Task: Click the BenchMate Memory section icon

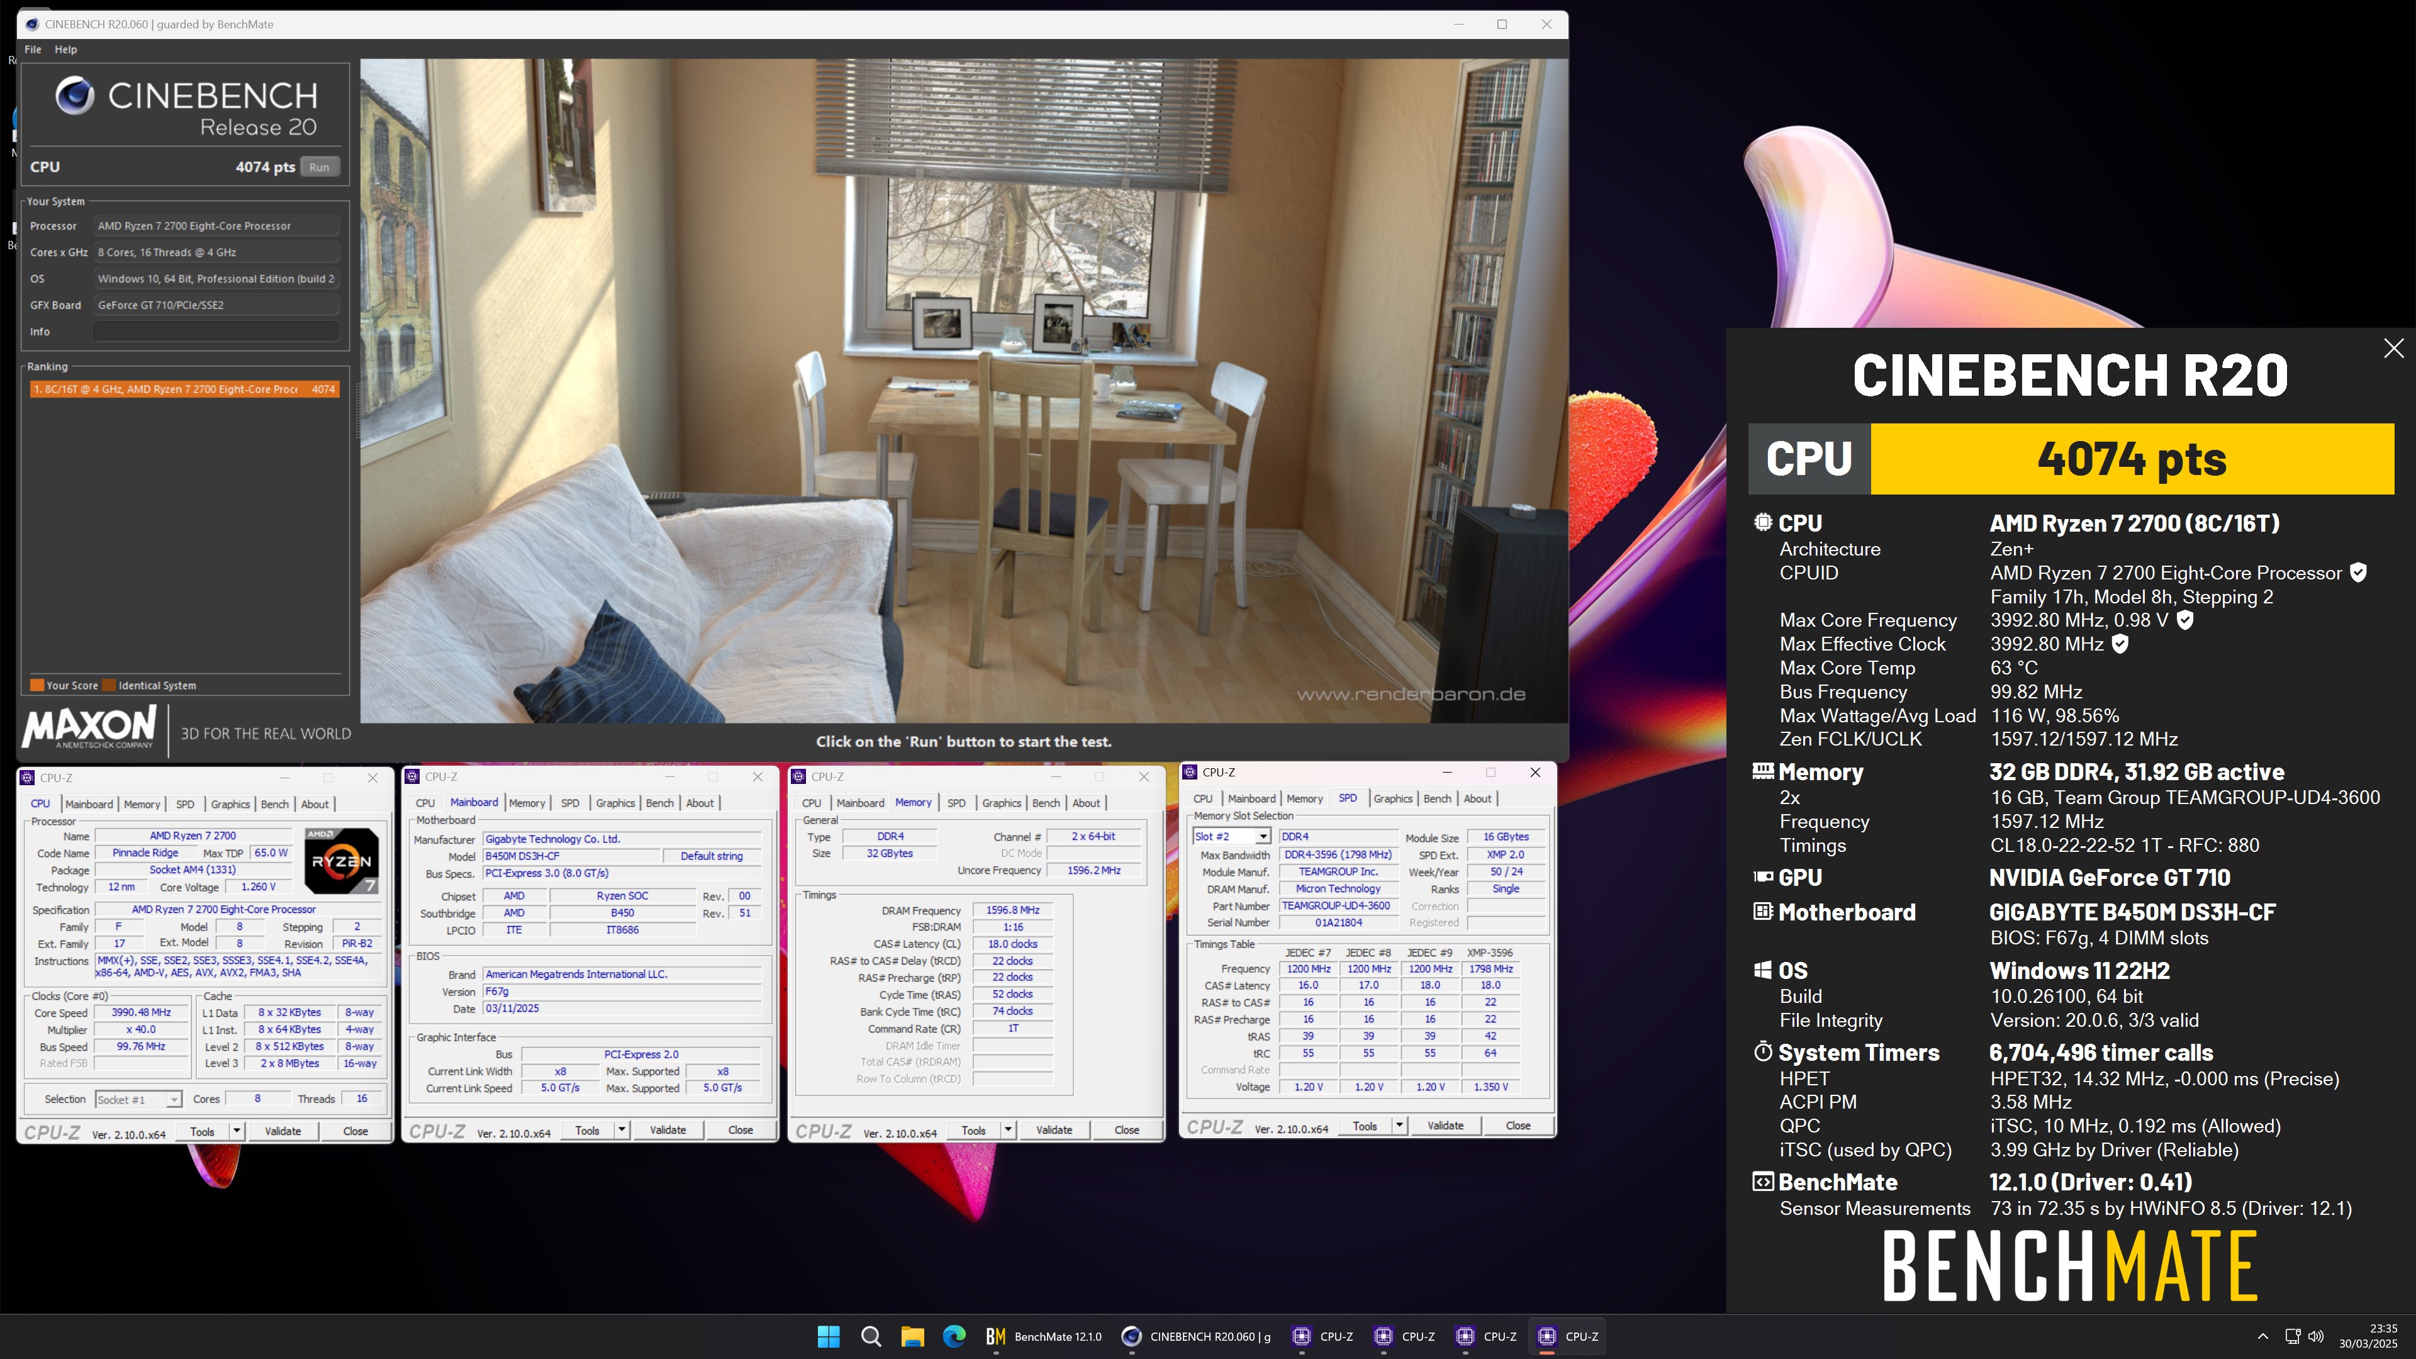Action: tap(1762, 771)
